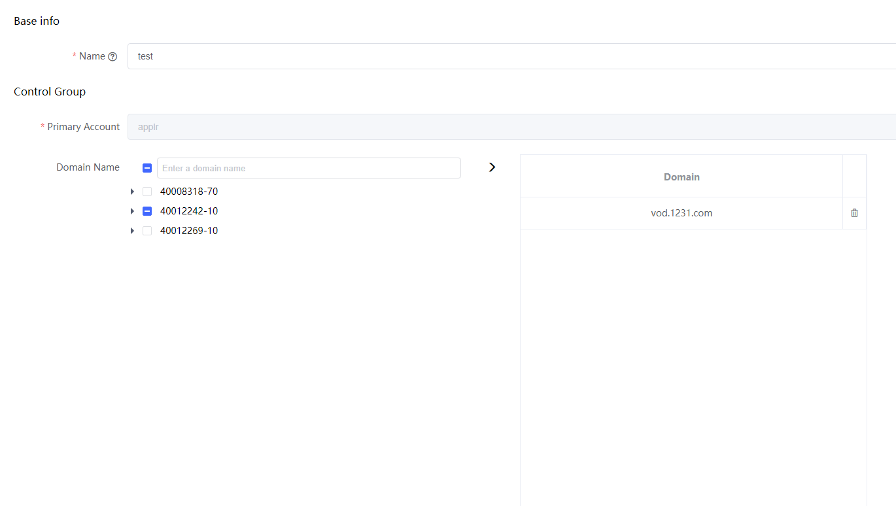Click the Domain column header
The image size is (896, 506).
pos(681,177)
